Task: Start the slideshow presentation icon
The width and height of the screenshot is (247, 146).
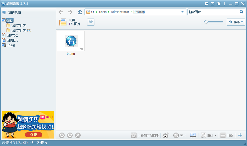Action: click(193, 136)
